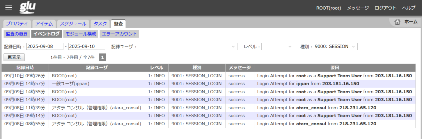Select the 09月08日 14時04分 cell
This screenshot has height=139, width=422.
[x=25, y=100]
